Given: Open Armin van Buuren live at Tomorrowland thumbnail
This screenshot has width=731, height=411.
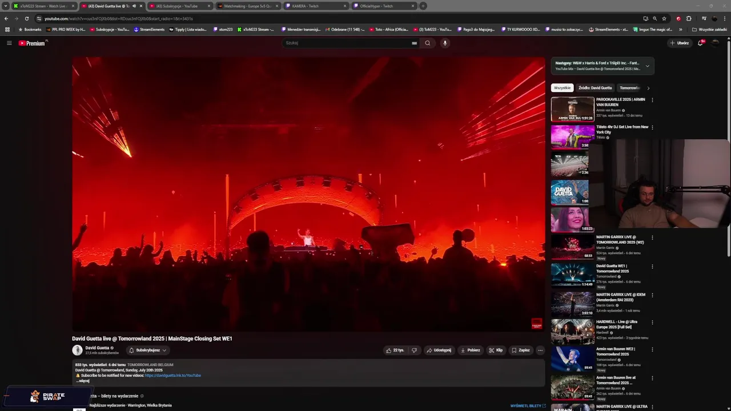Looking at the screenshot, I should point(572,387).
